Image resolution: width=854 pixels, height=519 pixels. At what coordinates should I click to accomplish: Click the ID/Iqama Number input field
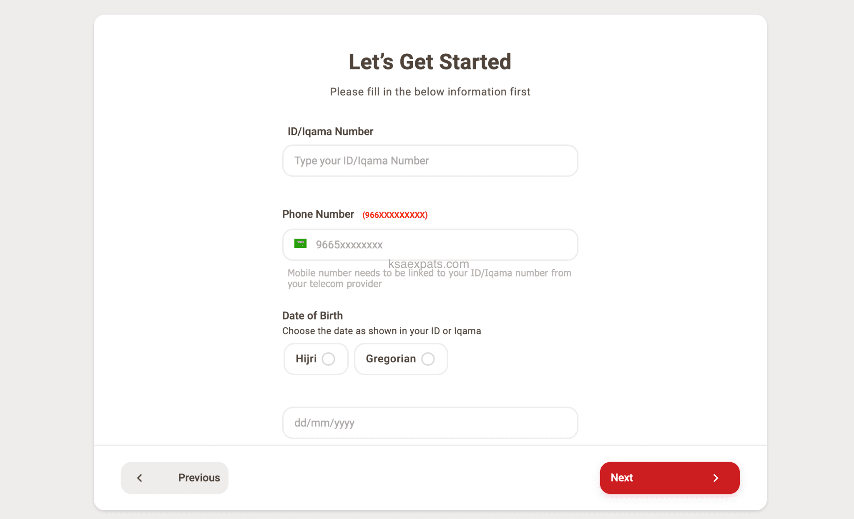click(430, 161)
